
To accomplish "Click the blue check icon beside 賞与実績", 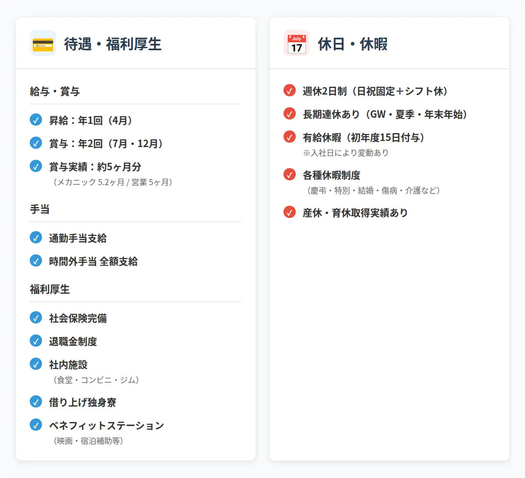I will coord(36,166).
